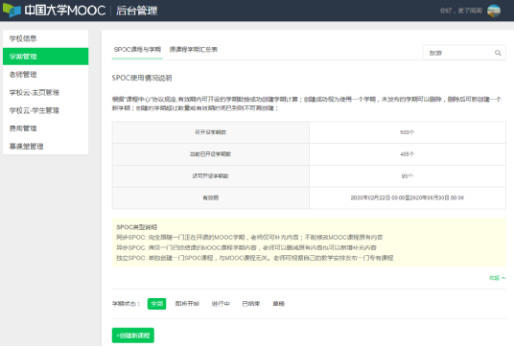The height and width of the screenshot is (347, 514).
Task: Click the 中国大学MOOC logo icon
Action: tap(12, 11)
